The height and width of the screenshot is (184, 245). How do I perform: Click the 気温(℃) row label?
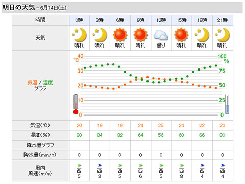(40, 125)
